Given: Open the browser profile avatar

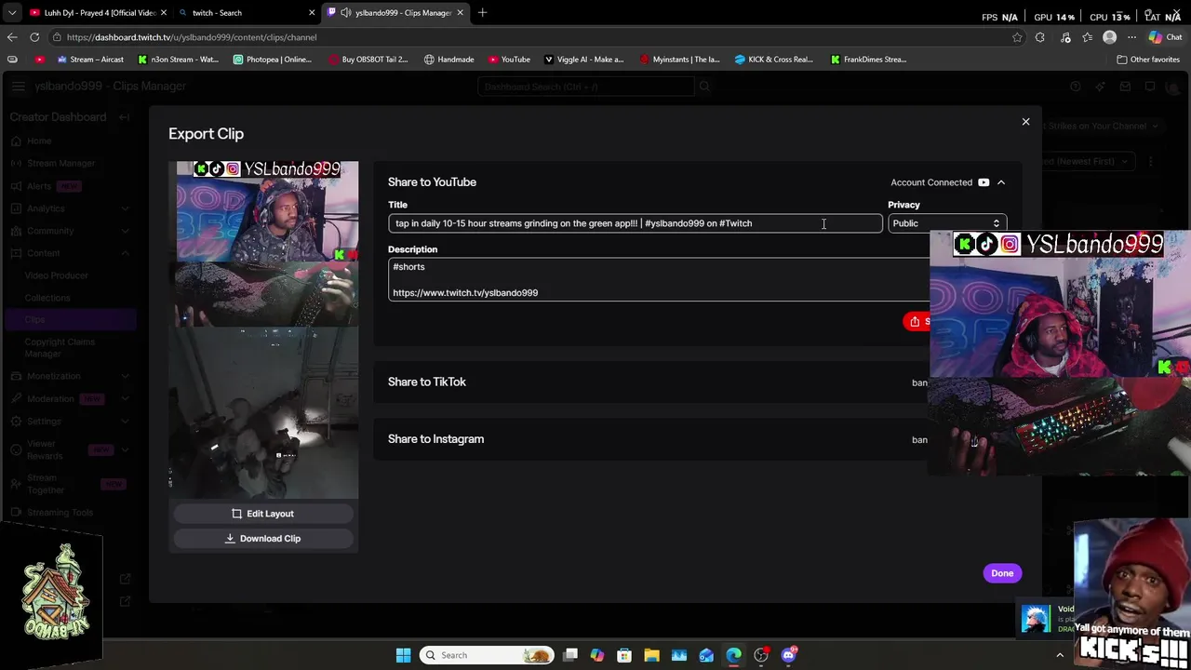Looking at the screenshot, I should point(1109,37).
